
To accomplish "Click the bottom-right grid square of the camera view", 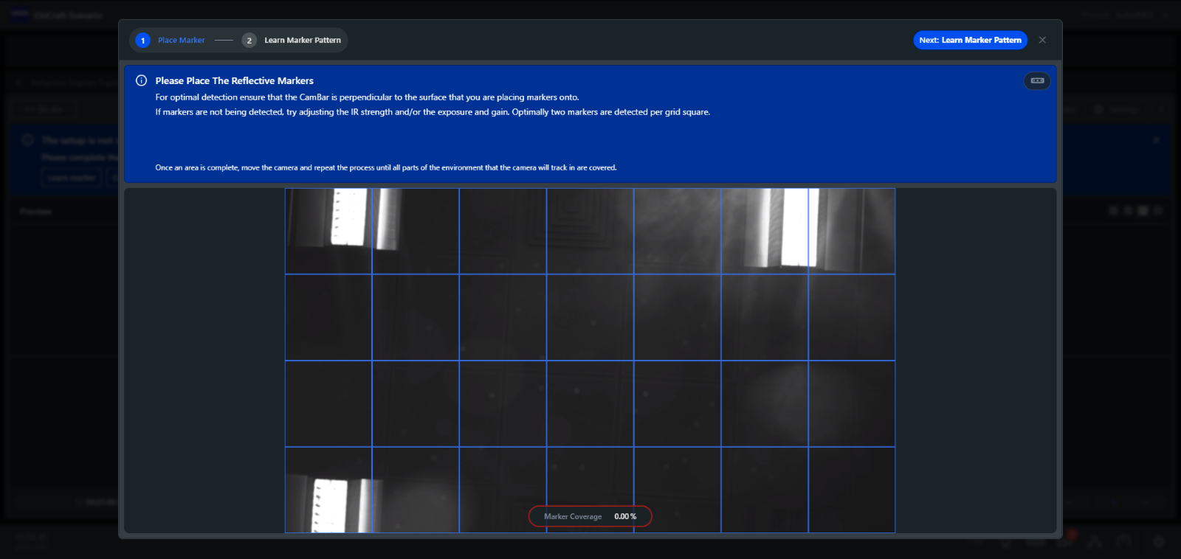I will pos(851,490).
